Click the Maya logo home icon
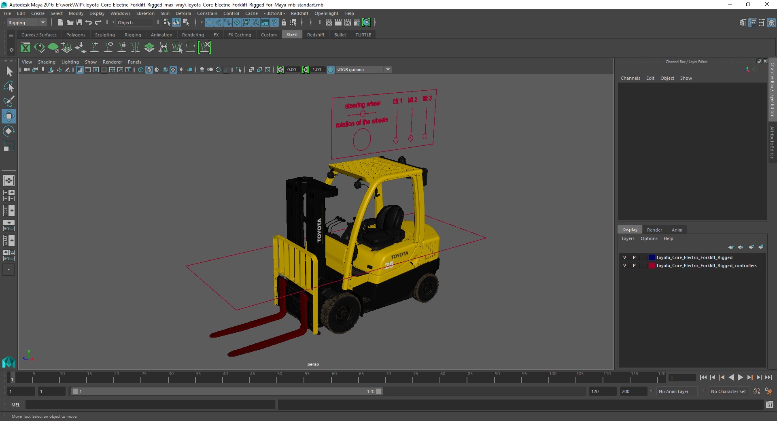The width and height of the screenshot is (777, 421). click(x=9, y=361)
